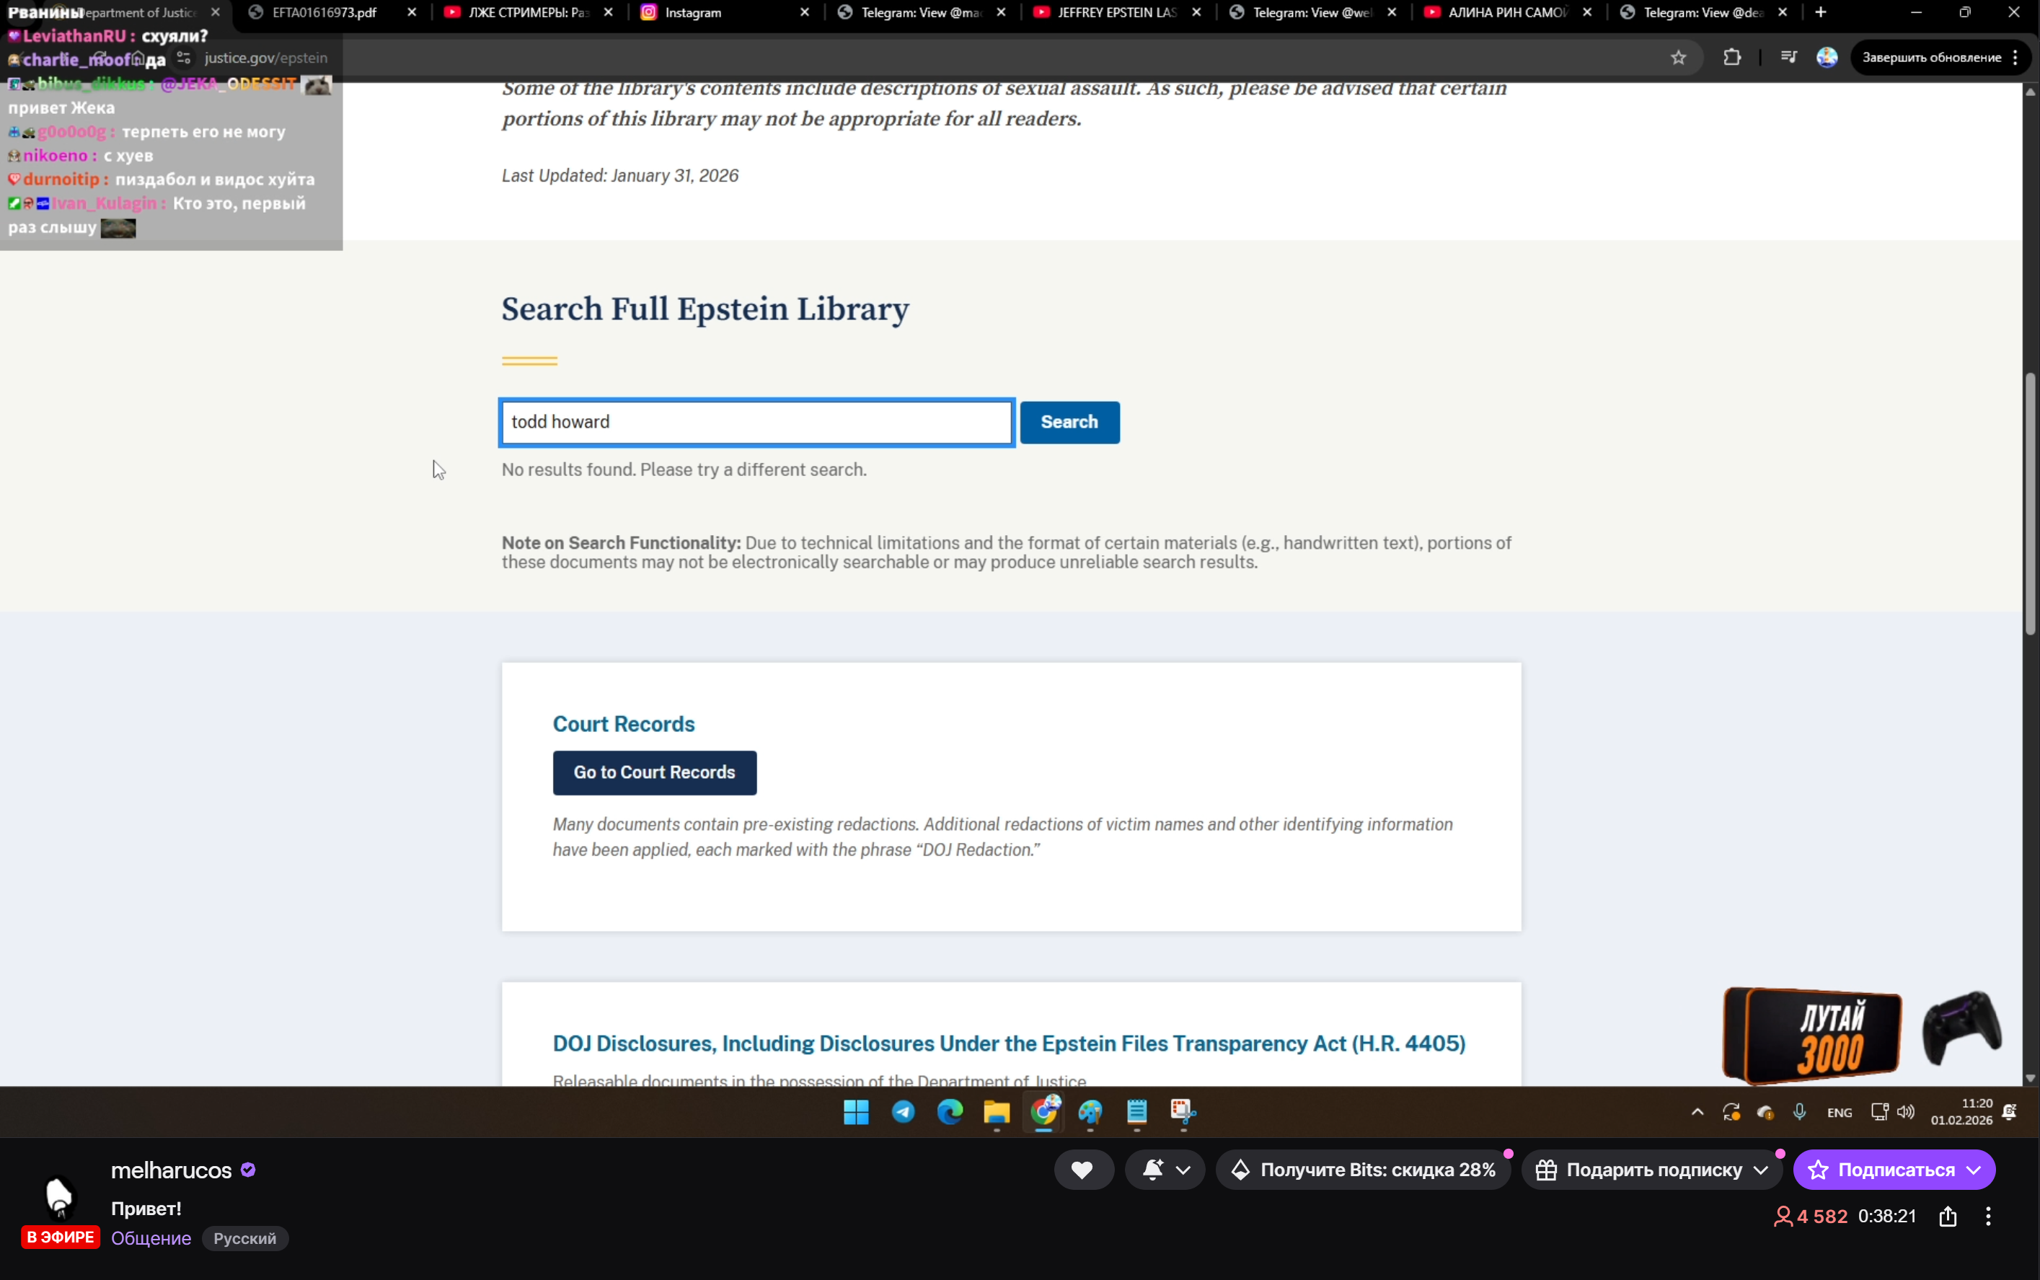Open stream options three-dot menu

(x=1988, y=1217)
